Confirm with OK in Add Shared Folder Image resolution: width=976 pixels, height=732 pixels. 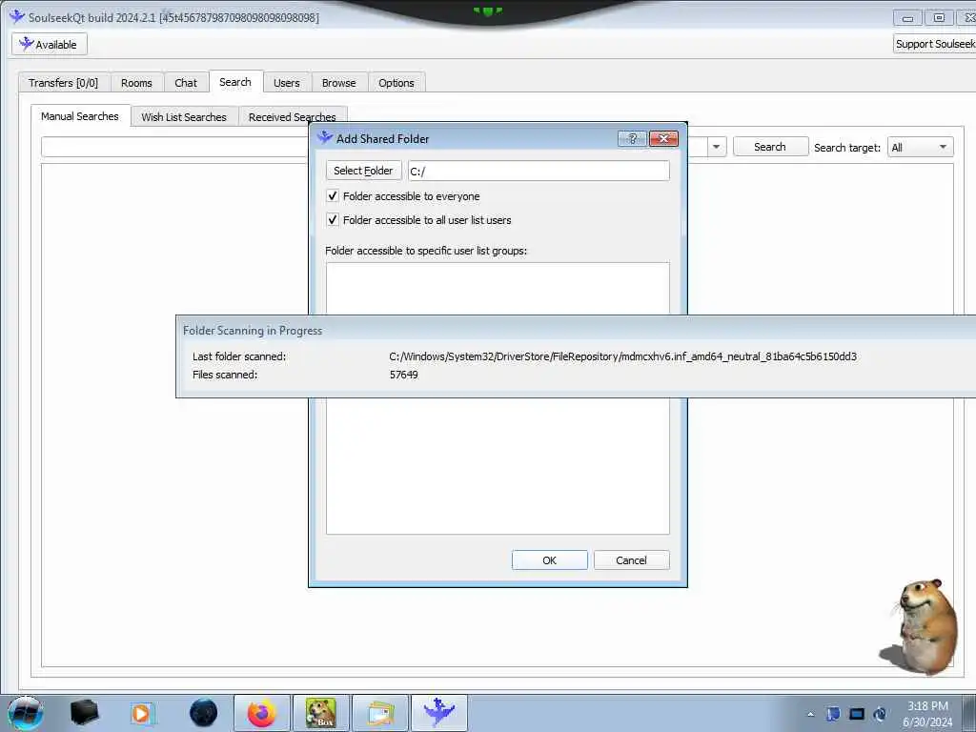click(x=550, y=560)
